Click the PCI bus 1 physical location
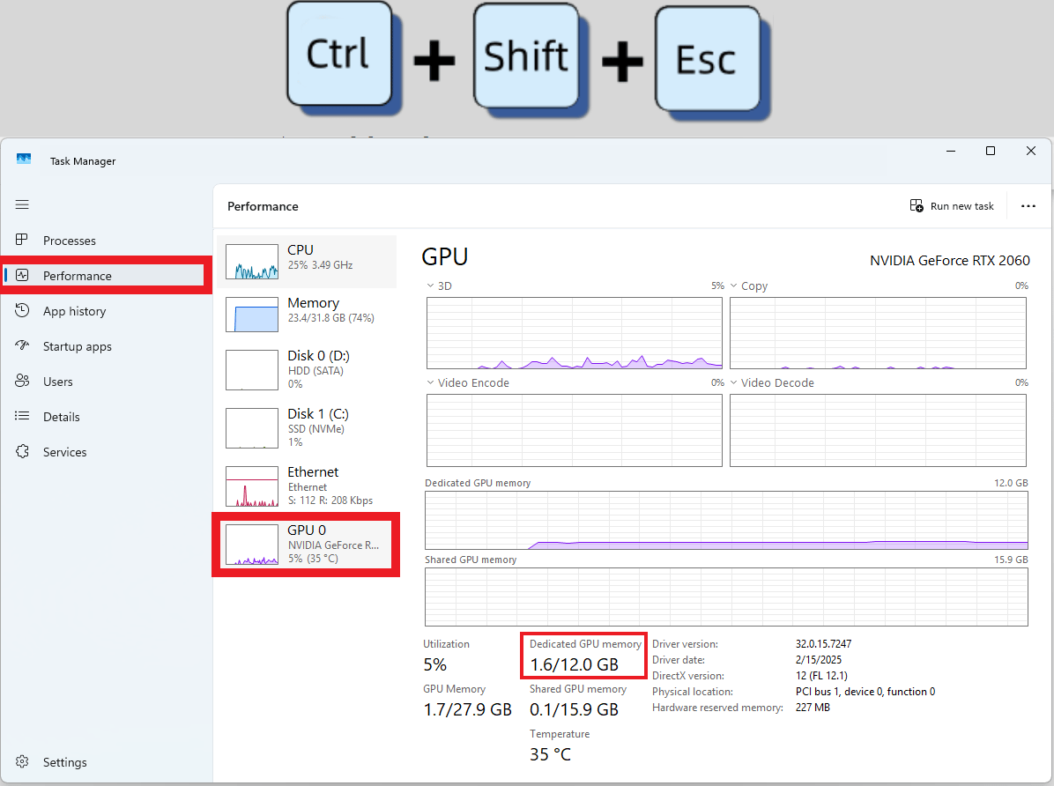 click(865, 692)
